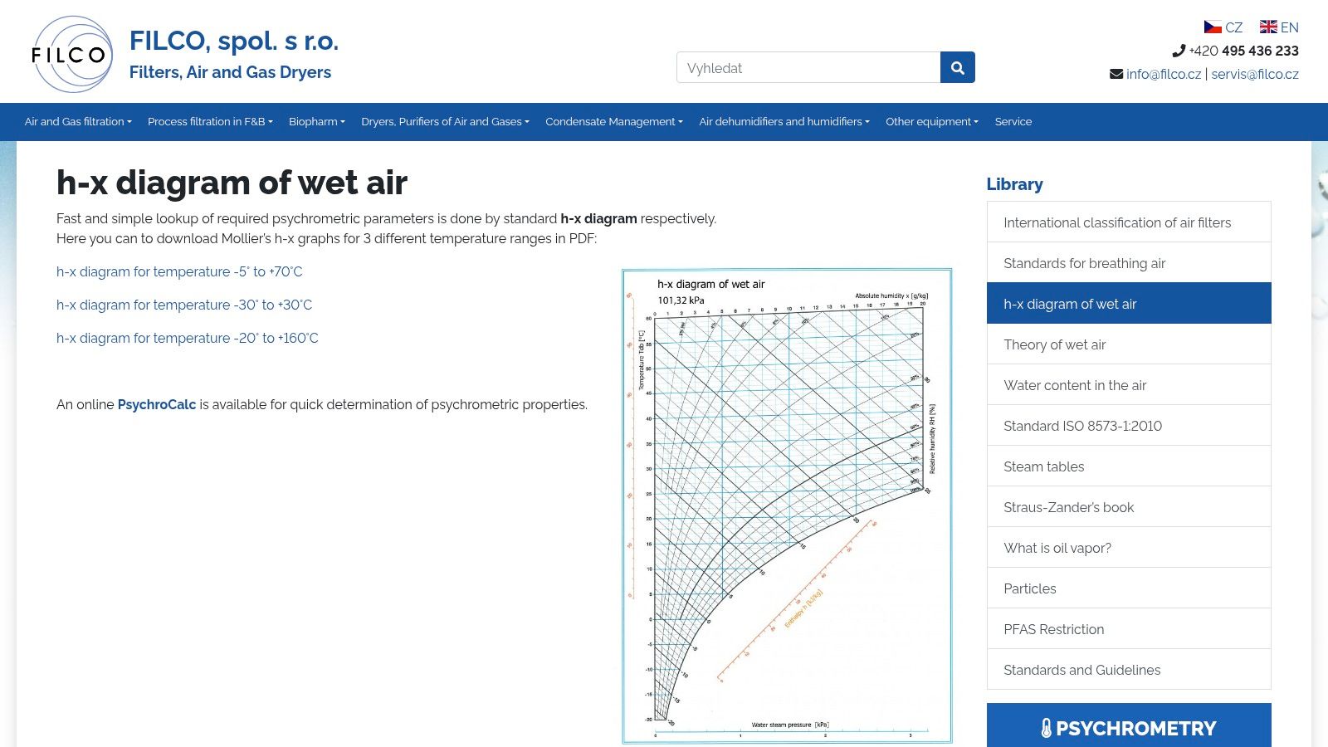Download h-x diagram -20° to +160°C

188,338
